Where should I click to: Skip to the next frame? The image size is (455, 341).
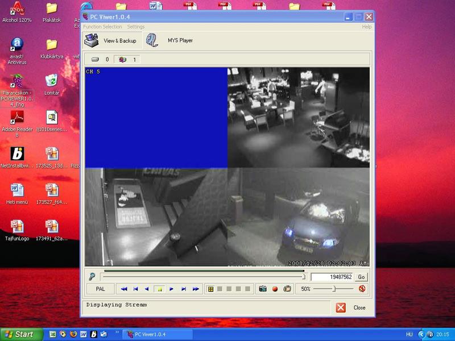[x=183, y=289]
